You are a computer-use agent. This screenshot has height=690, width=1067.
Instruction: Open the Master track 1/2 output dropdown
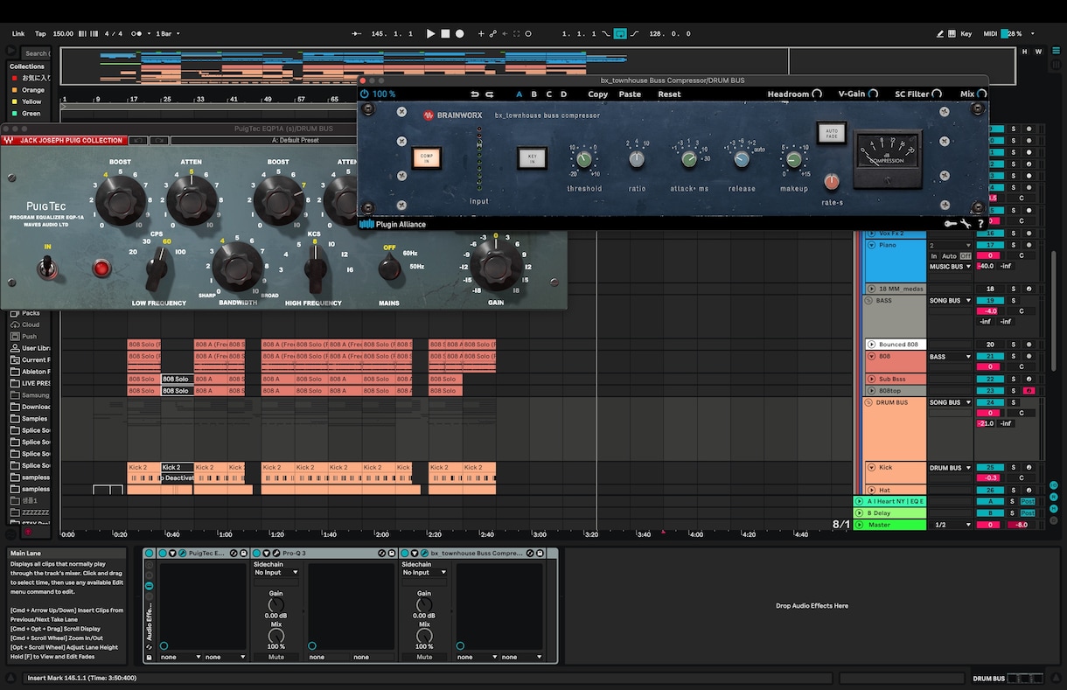point(950,525)
